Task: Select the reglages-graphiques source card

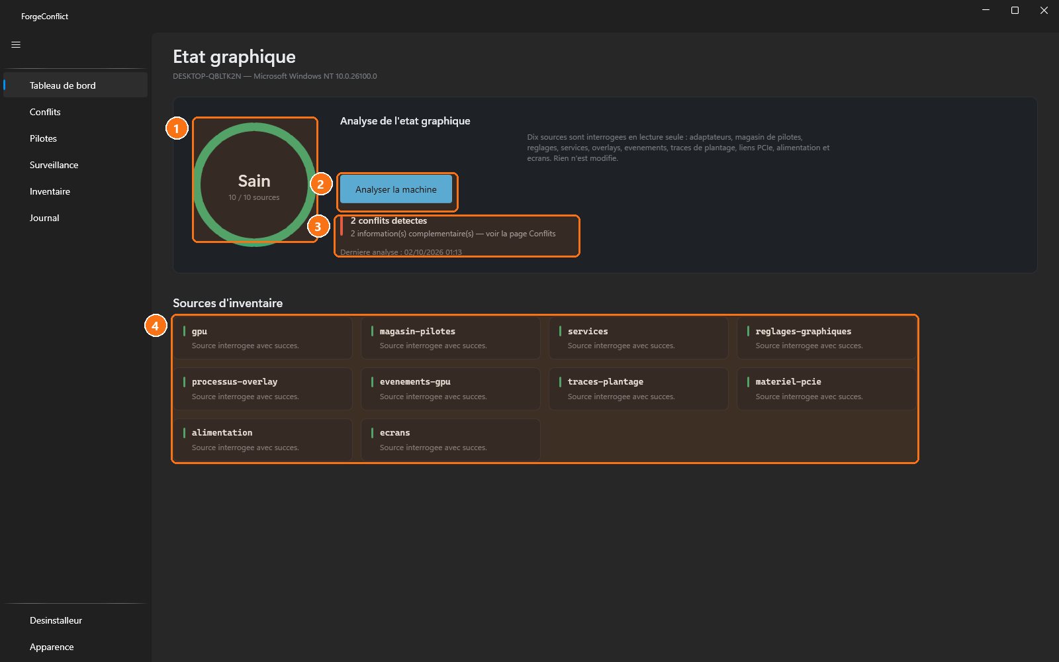Action: (x=827, y=338)
